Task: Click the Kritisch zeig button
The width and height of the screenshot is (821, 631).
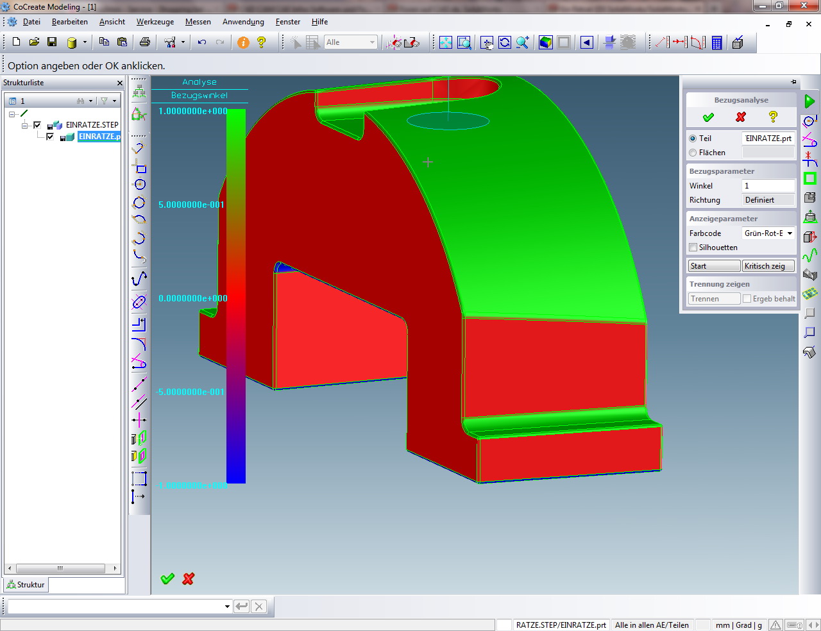Action: [768, 266]
